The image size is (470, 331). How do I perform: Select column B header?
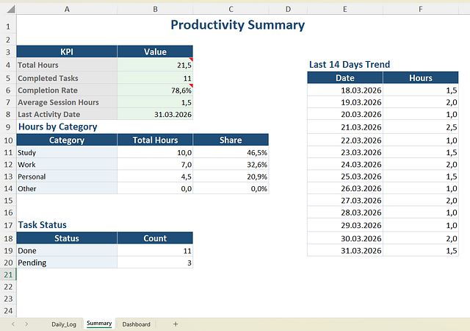(155, 10)
